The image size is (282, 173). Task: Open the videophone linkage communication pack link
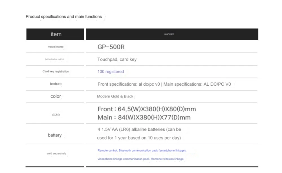140,159
